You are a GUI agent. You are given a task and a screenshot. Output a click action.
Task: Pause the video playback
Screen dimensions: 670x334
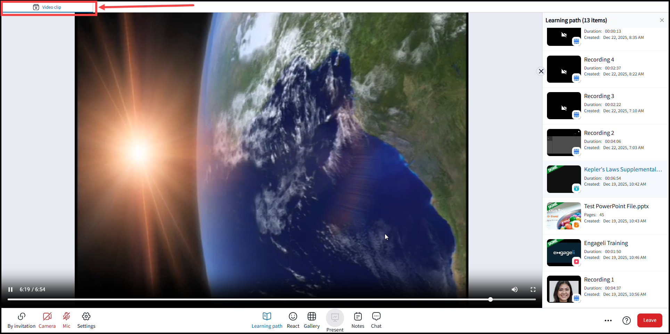click(x=10, y=290)
